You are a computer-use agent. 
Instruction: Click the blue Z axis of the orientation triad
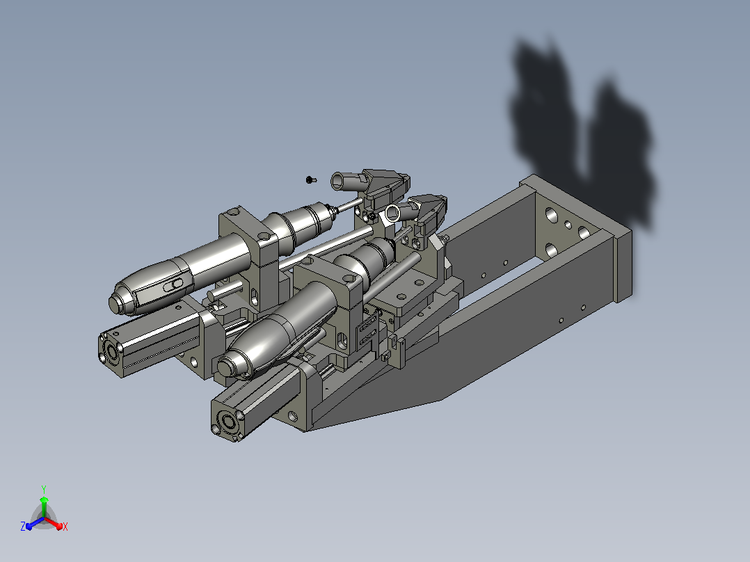pyautogui.click(x=35, y=523)
